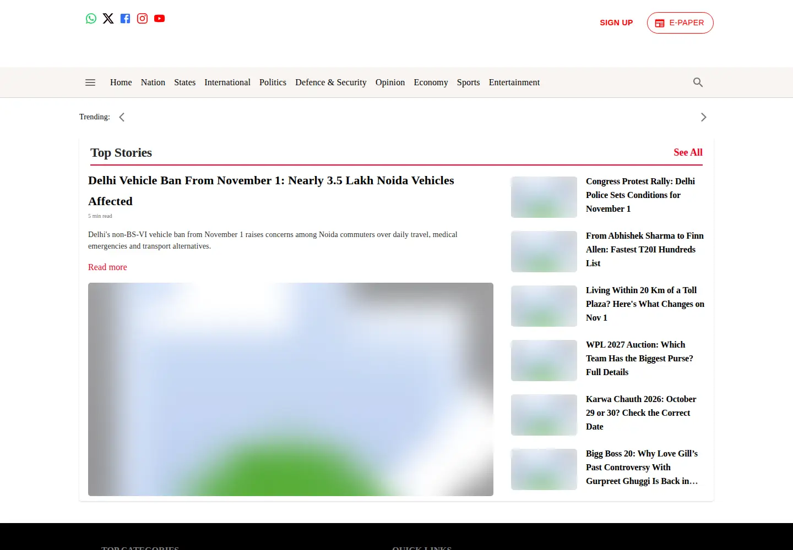Open the Entertainment section
The image size is (793, 550).
click(x=514, y=82)
